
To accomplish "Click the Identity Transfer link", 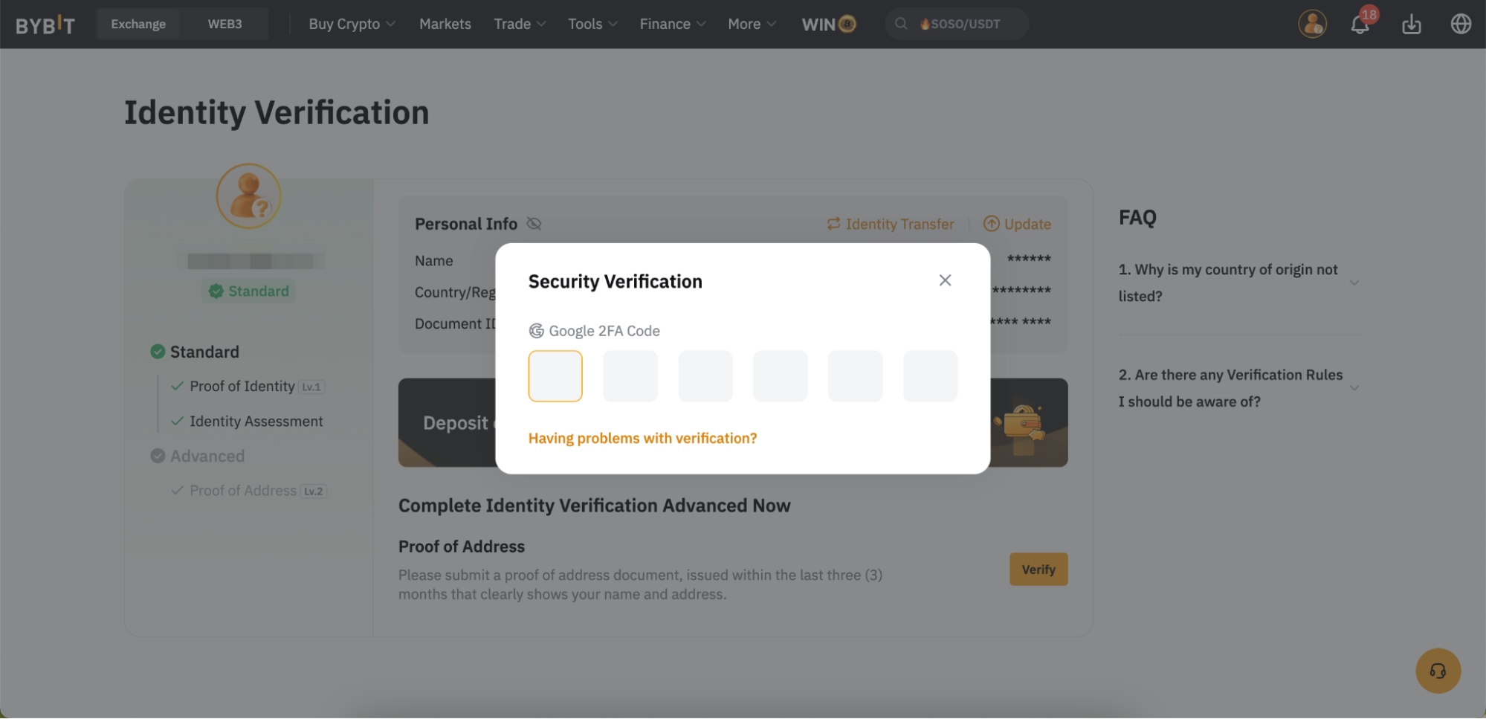I will click(891, 224).
